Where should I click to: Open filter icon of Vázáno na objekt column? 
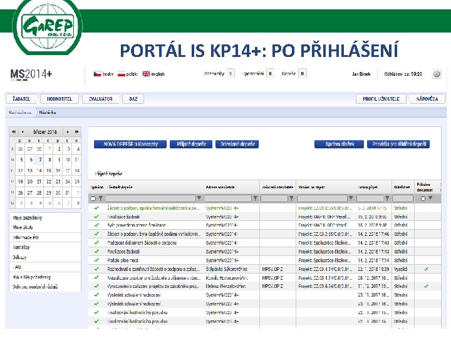351,198
